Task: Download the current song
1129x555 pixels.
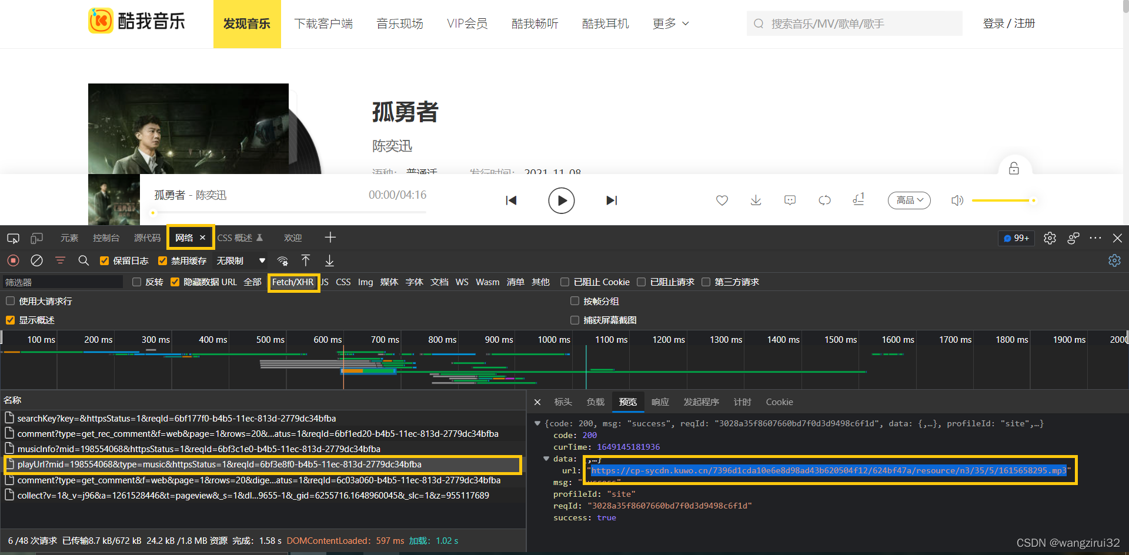Action: [x=756, y=200]
